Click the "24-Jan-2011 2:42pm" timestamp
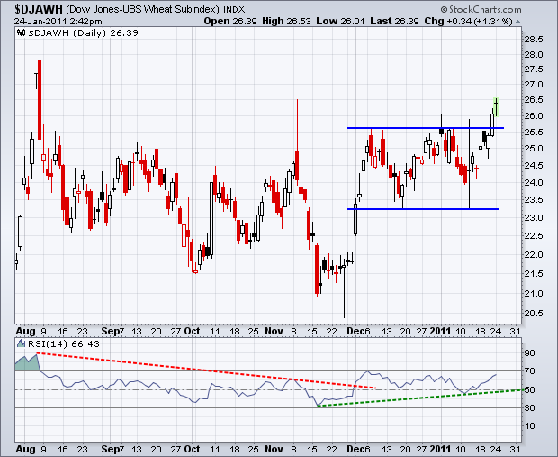Image resolution: width=558 pixels, height=457 pixels. (58, 22)
